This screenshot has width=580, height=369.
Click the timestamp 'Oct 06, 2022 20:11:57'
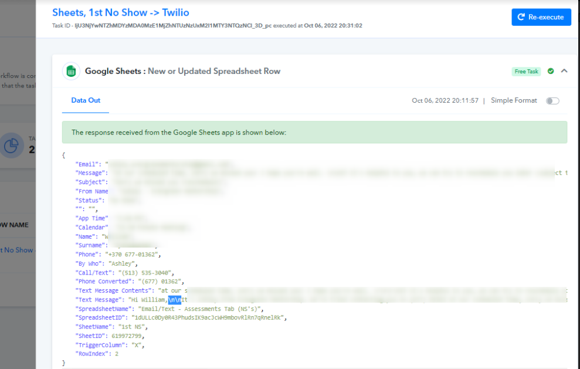click(445, 101)
